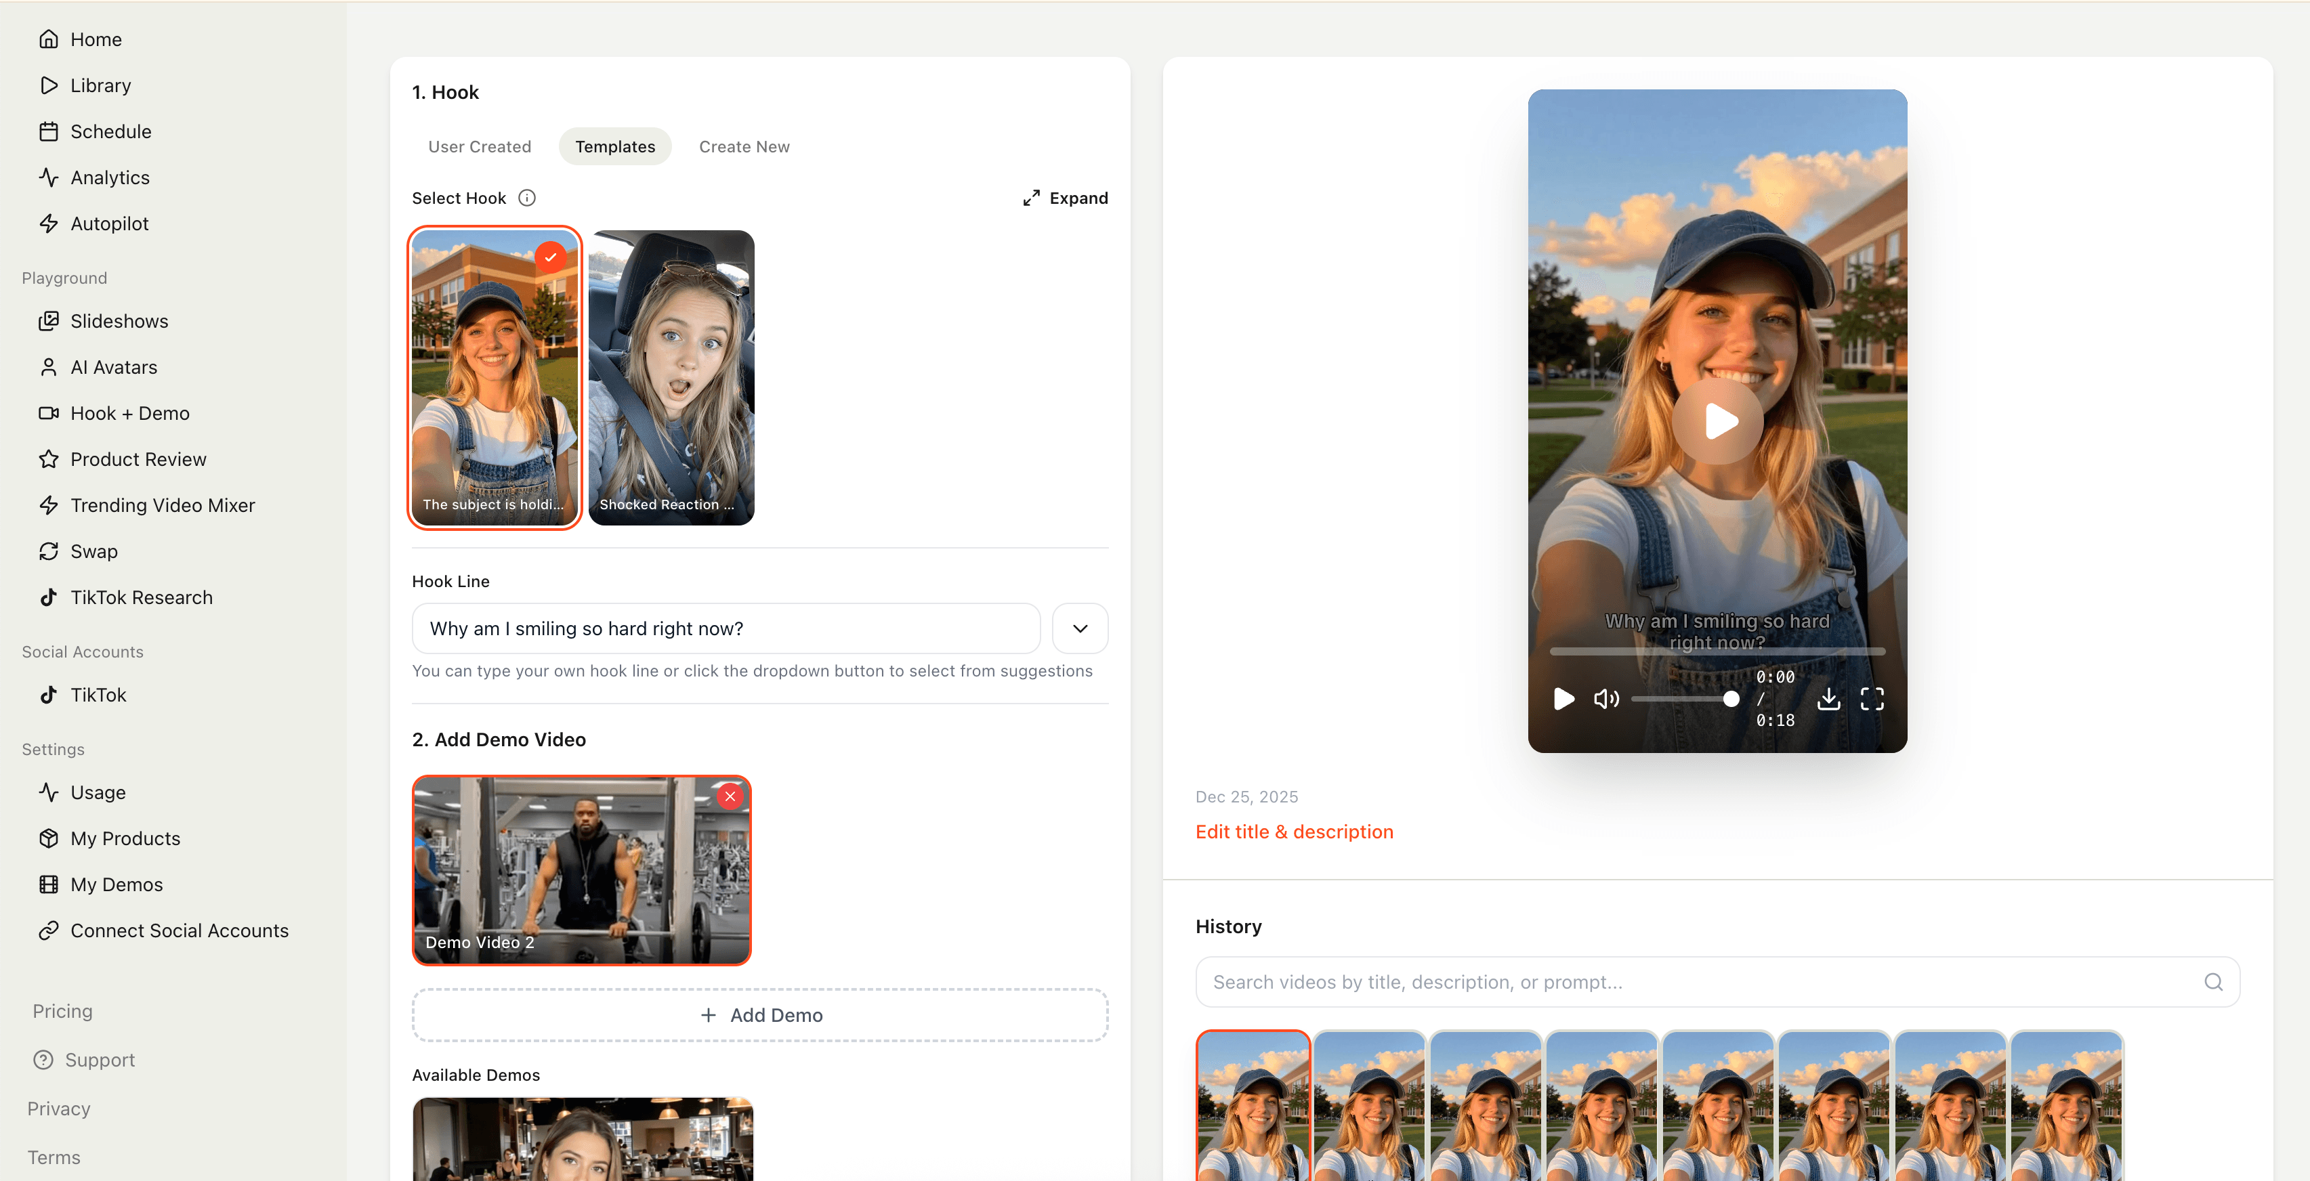Screen dimensions: 2310x1181
Task: Select the Shocked Reaction hook thumbnail
Action: pyautogui.click(x=671, y=377)
